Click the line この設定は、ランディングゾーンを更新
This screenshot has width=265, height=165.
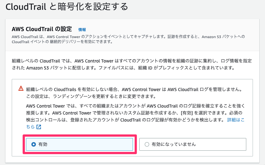point(91,96)
